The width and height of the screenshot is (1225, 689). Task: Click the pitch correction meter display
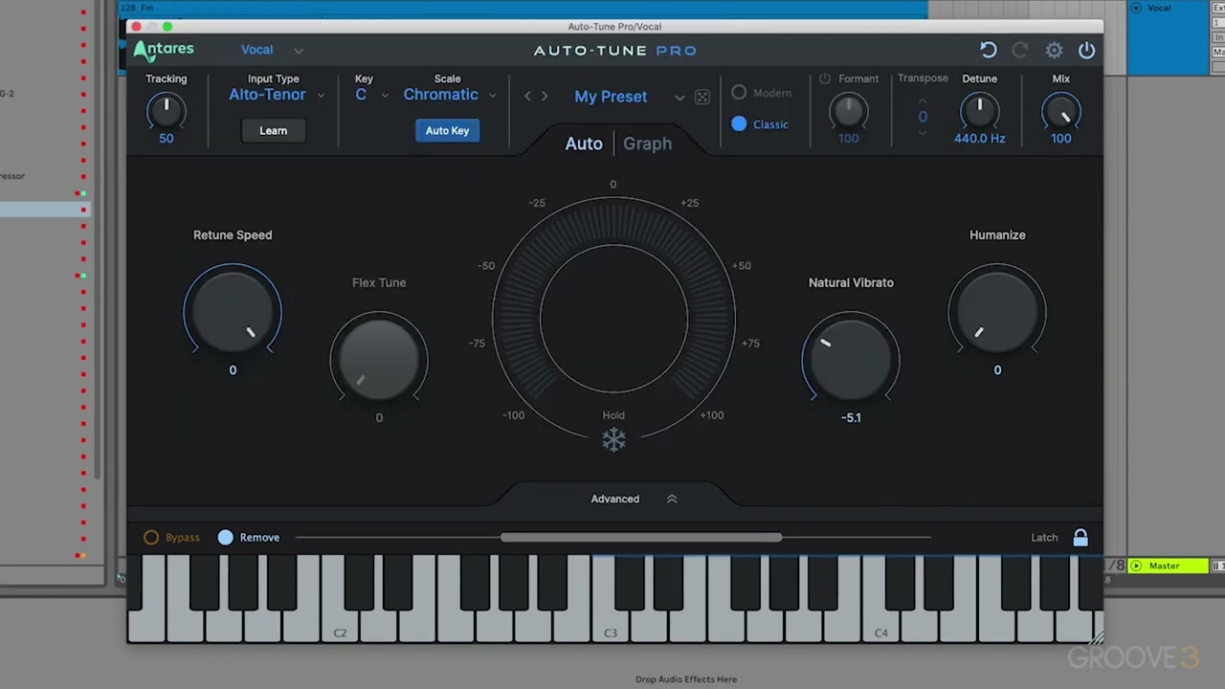(x=613, y=319)
